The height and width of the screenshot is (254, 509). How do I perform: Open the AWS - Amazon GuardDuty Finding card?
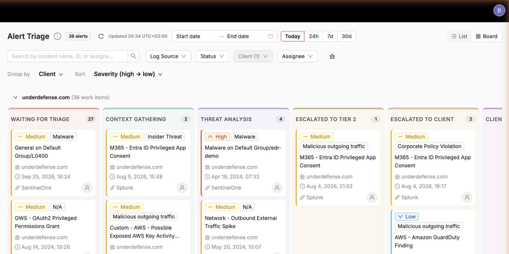(433, 232)
